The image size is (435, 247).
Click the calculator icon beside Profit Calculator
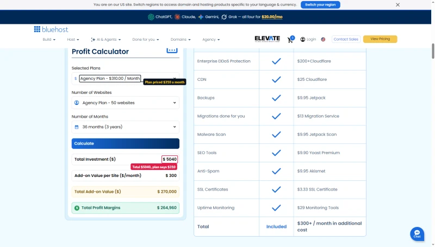point(172,50)
